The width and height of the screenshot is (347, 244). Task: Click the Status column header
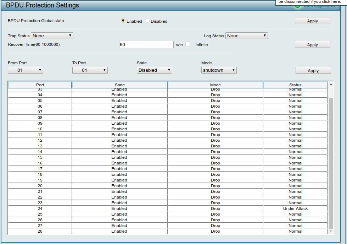[295, 85]
